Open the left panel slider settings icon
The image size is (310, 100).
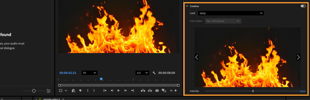coord(49,91)
